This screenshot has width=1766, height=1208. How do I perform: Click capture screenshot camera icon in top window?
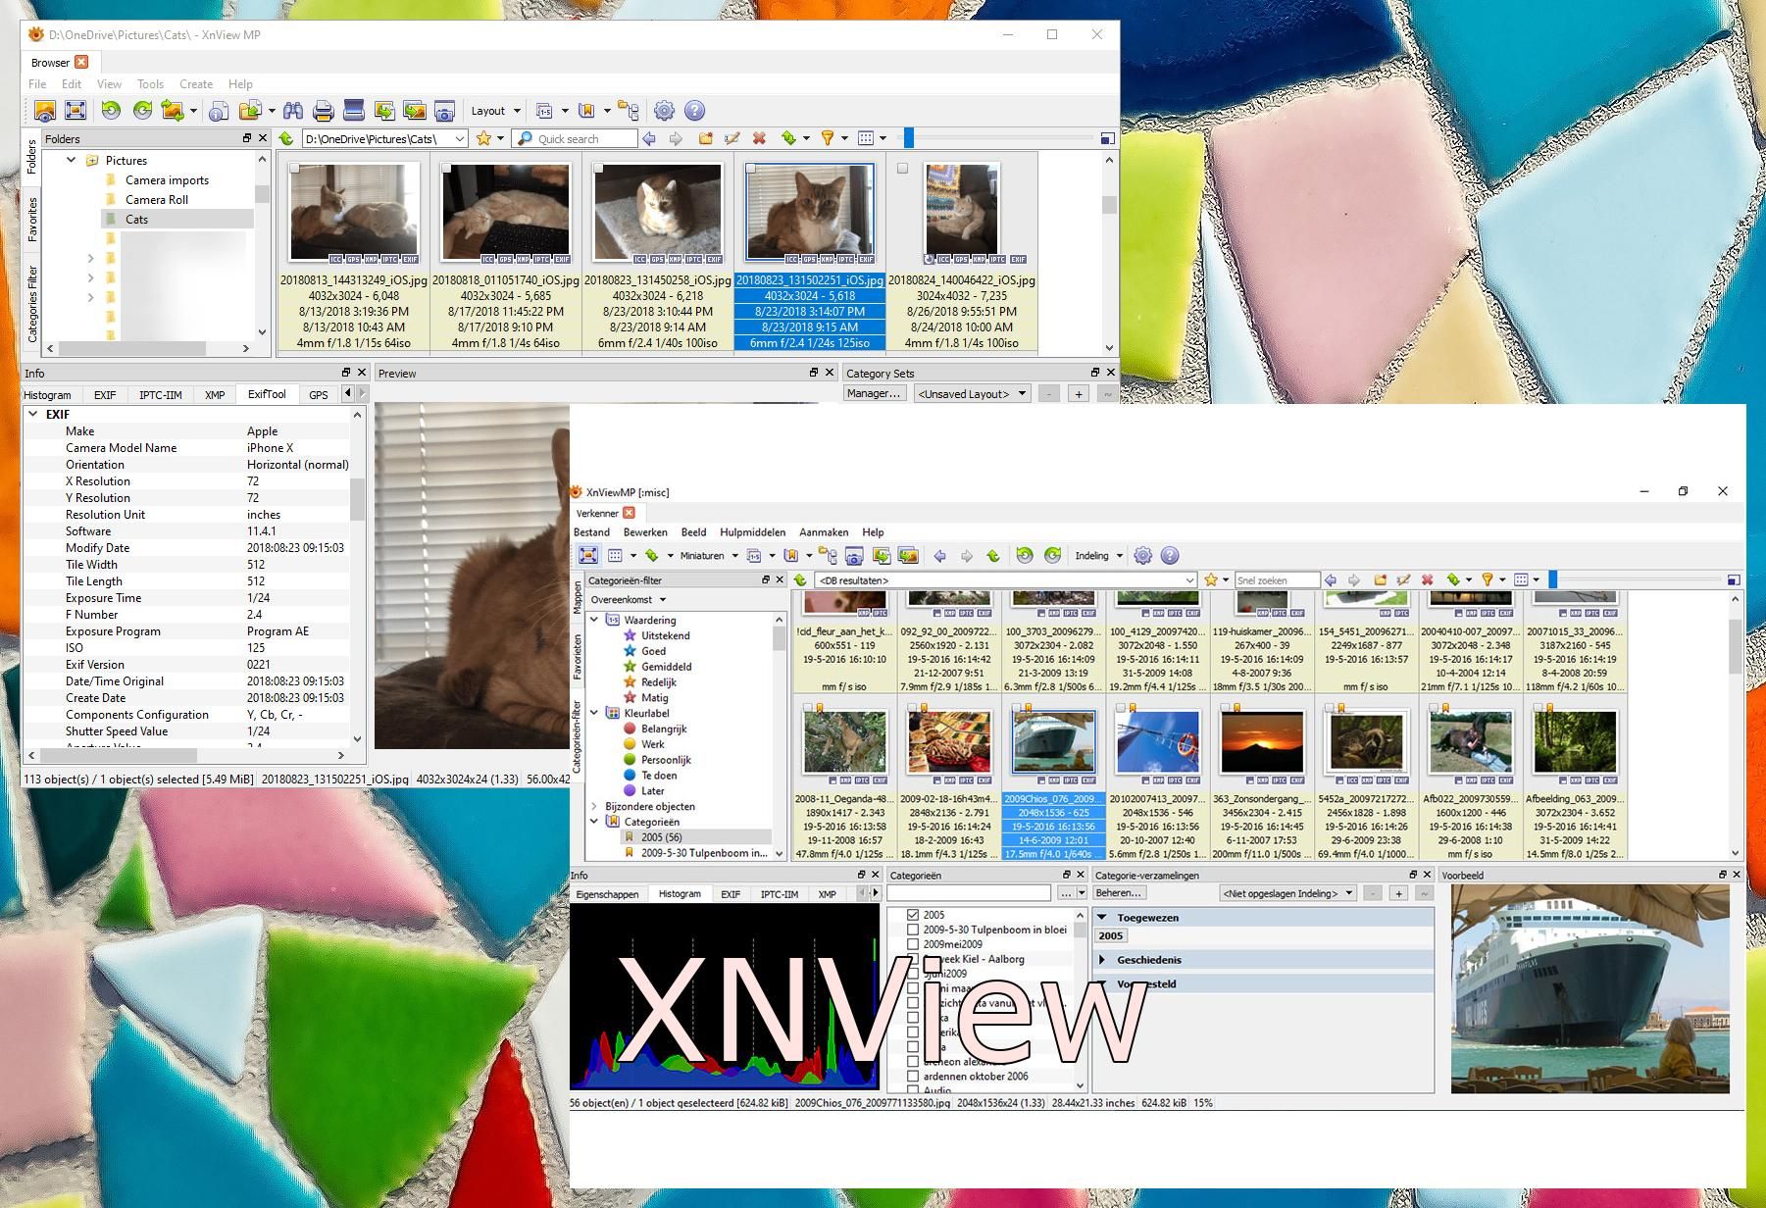coord(444,111)
